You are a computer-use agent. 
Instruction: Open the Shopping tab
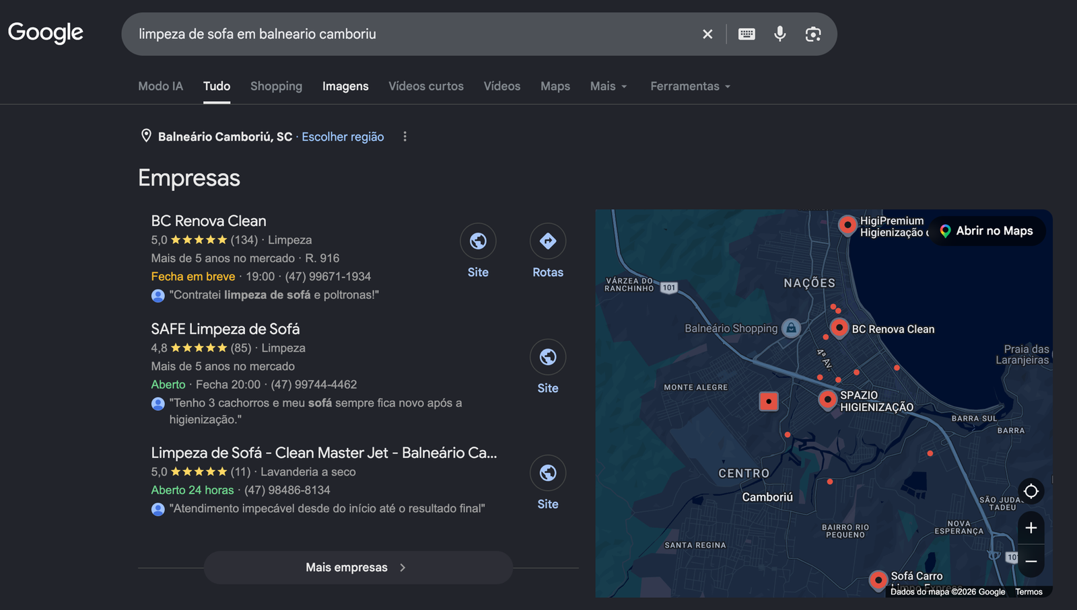point(276,86)
